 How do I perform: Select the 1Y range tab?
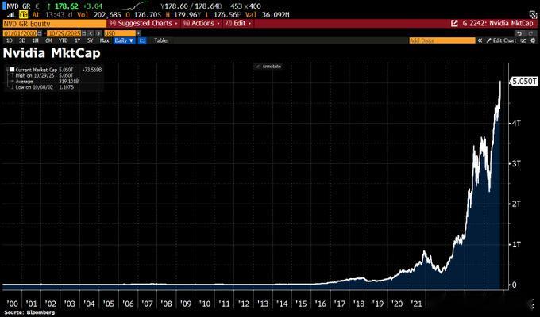78,40
